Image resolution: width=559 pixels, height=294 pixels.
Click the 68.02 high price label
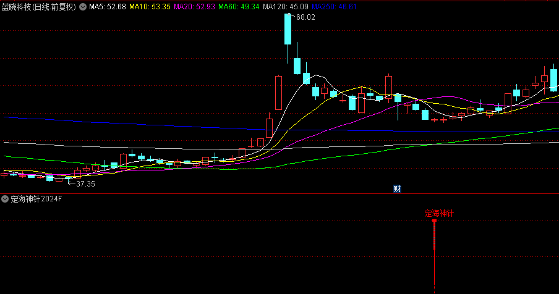click(305, 17)
